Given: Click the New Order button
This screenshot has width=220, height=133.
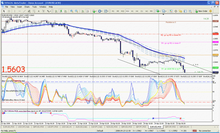Looking at the screenshot, I should coord(201,11).
